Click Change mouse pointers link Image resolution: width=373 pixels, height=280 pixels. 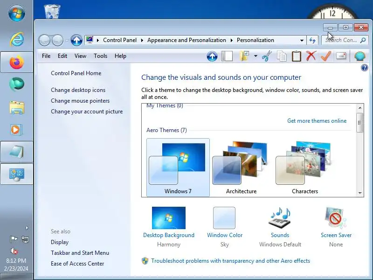click(80, 101)
